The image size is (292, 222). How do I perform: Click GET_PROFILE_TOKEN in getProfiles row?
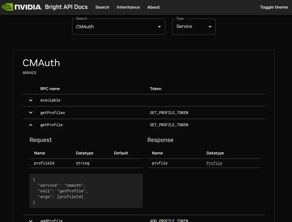pyautogui.click(x=169, y=113)
